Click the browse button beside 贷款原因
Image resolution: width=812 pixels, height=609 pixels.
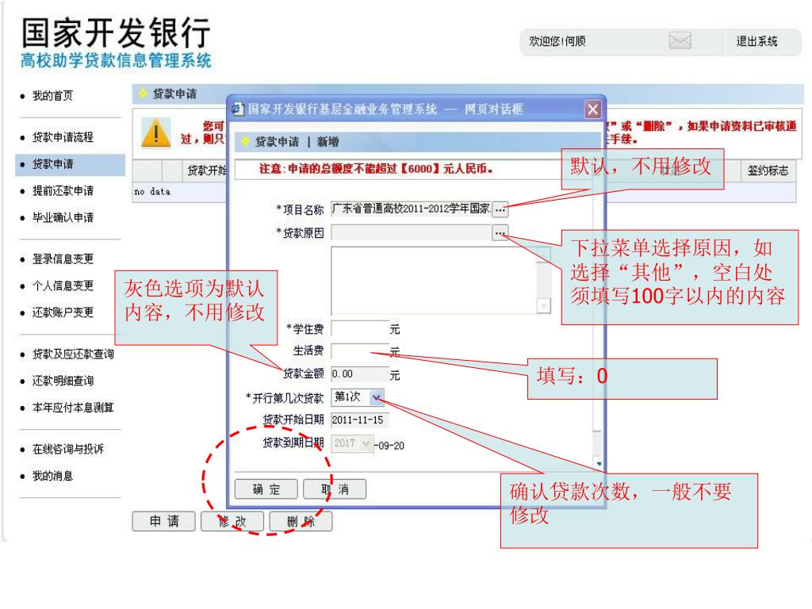tap(500, 232)
